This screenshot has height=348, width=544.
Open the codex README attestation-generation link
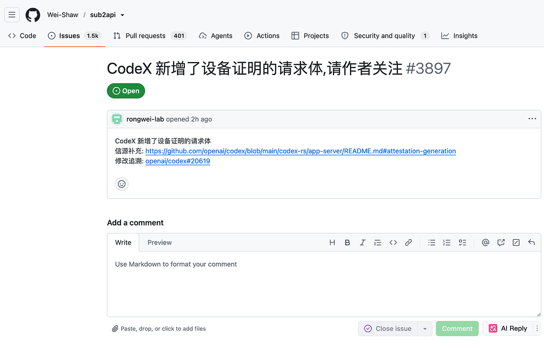point(301,151)
